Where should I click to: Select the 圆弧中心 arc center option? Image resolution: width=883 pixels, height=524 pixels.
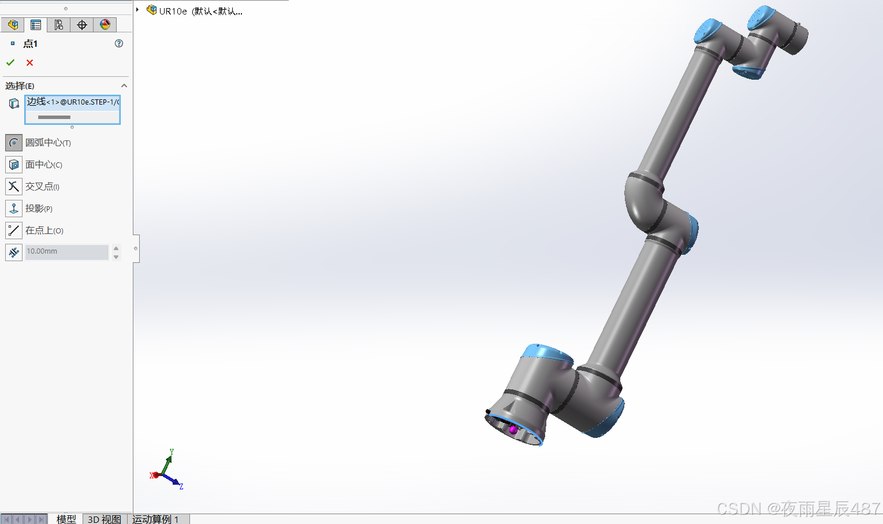(x=14, y=143)
